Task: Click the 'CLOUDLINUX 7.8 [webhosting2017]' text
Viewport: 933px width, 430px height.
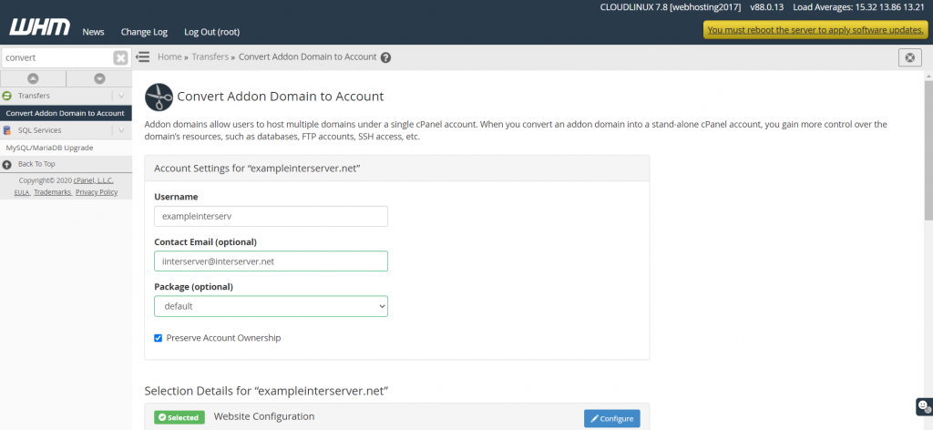Action: [671, 7]
